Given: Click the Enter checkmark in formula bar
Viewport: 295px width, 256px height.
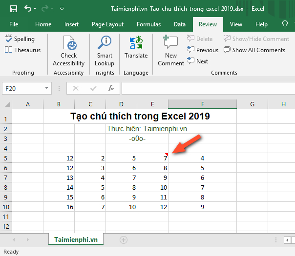Looking at the screenshot, I should [93, 88].
